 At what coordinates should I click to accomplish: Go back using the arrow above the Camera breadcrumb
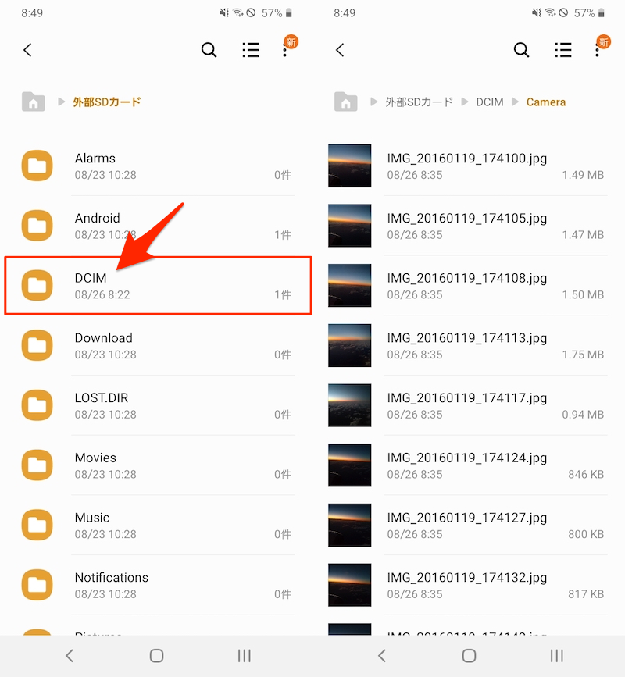coord(340,50)
